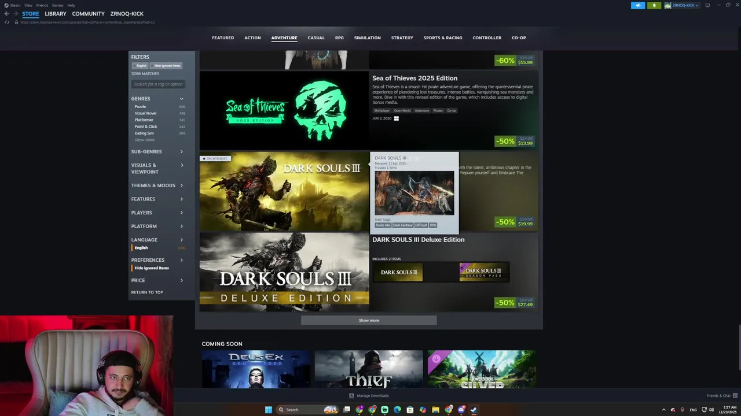This screenshot has height=416, width=741.
Task: Open the Friends menu
Action: coord(42,5)
